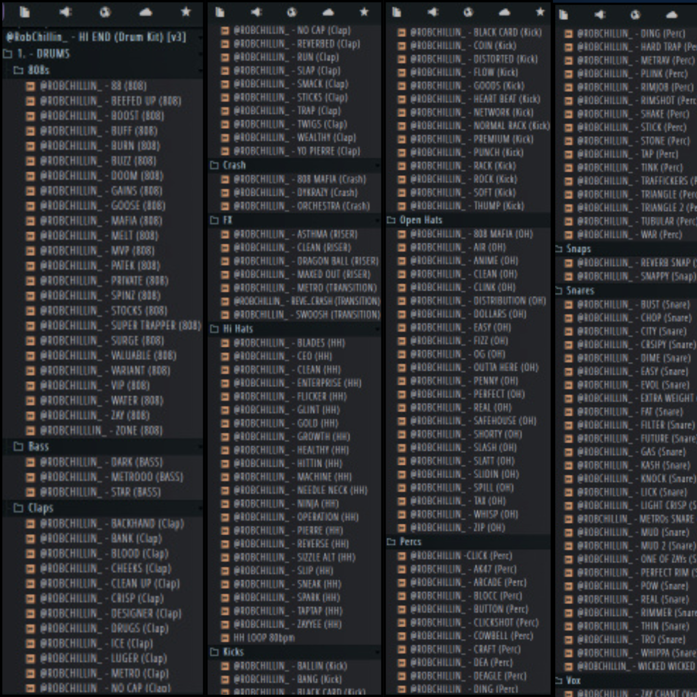Open the All files tab above the 808s panel
697x697 pixels.
[x=24, y=12]
